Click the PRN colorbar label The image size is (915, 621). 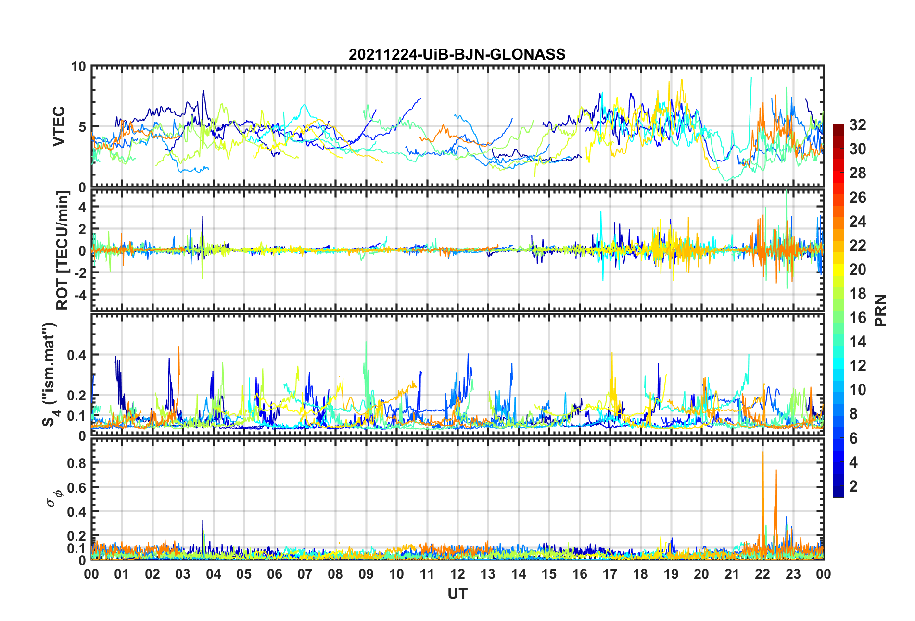(x=881, y=310)
